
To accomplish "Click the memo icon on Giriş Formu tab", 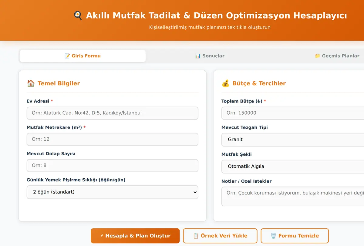I will click(x=67, y=56).
